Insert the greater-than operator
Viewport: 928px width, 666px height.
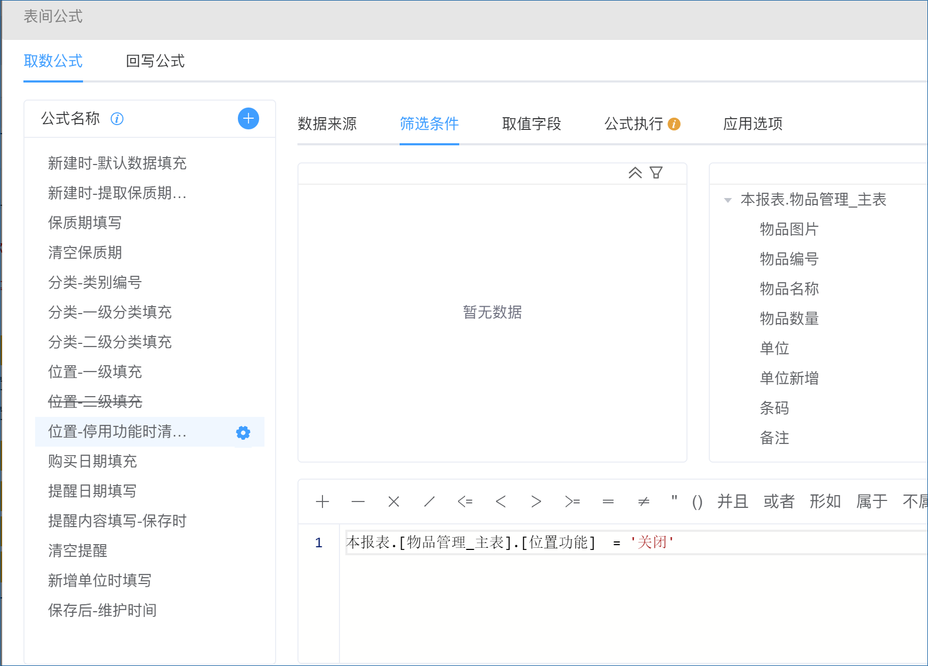click(536, 501)
